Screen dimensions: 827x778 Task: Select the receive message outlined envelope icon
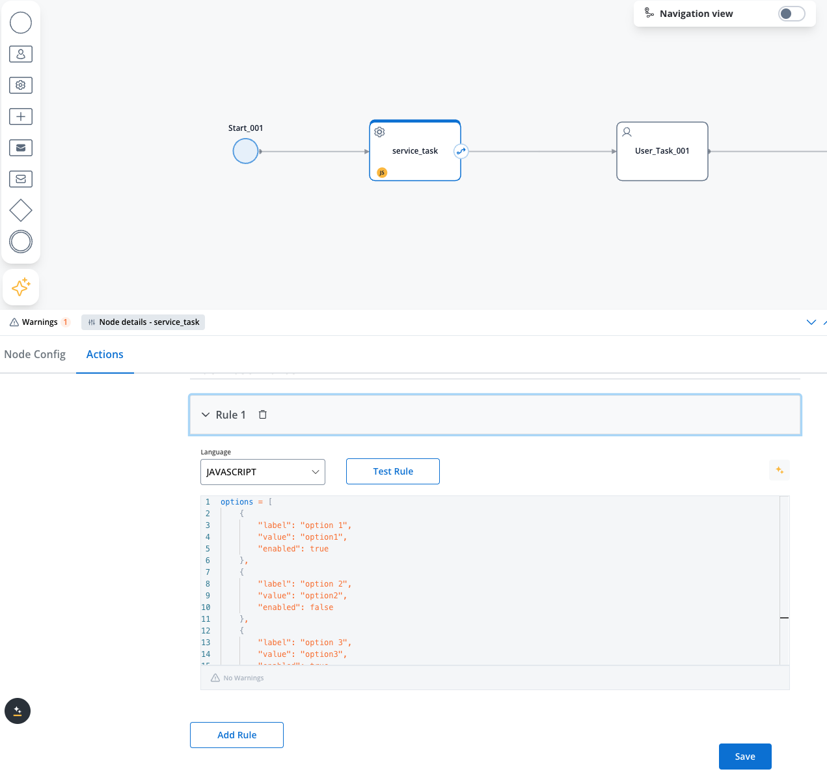coord(21,179)
